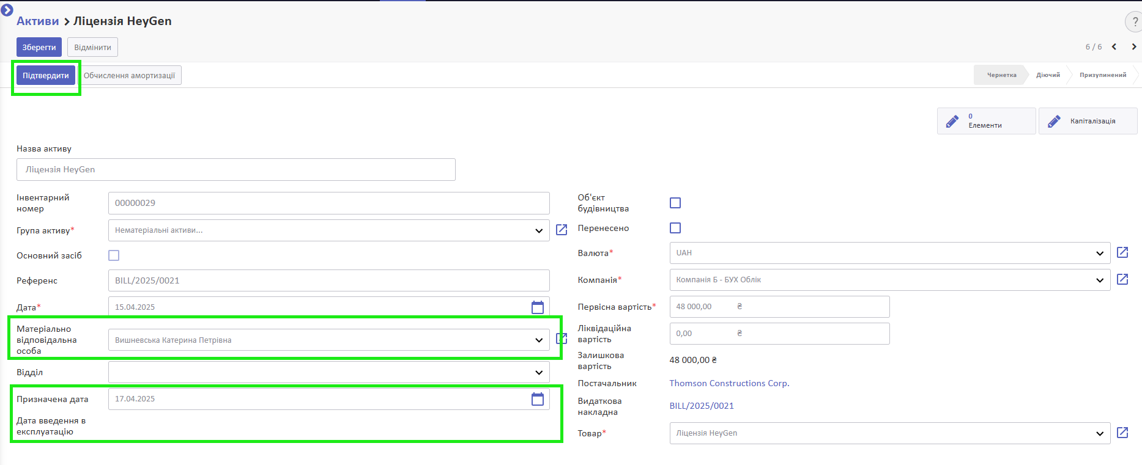Select the Чернетка status stage

point(1001,75)
